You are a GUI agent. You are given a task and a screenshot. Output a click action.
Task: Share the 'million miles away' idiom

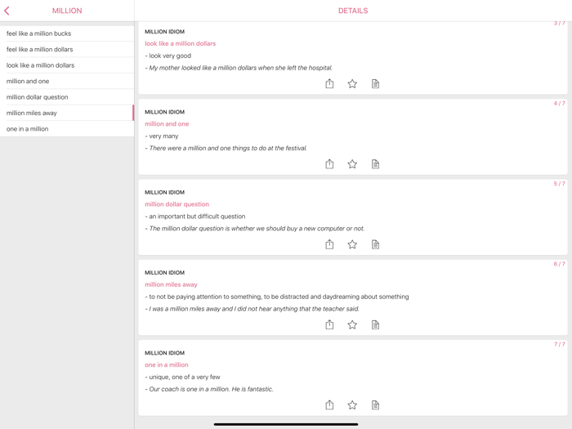[x=329, y=324]
